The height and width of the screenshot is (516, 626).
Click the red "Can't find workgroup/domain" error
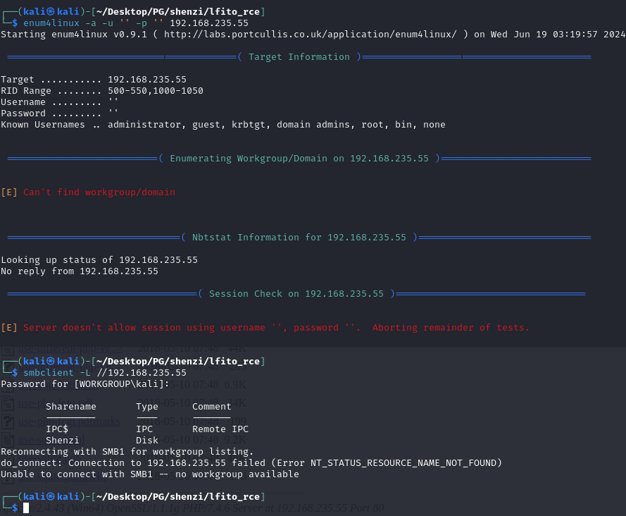99,192
